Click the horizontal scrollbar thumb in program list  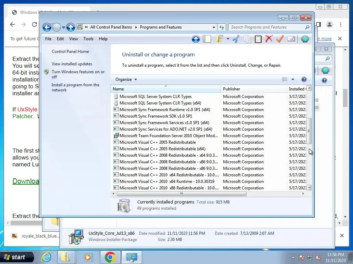(x=181, y=194)
